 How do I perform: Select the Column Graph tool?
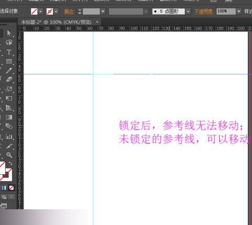click(x=9, y=136)
